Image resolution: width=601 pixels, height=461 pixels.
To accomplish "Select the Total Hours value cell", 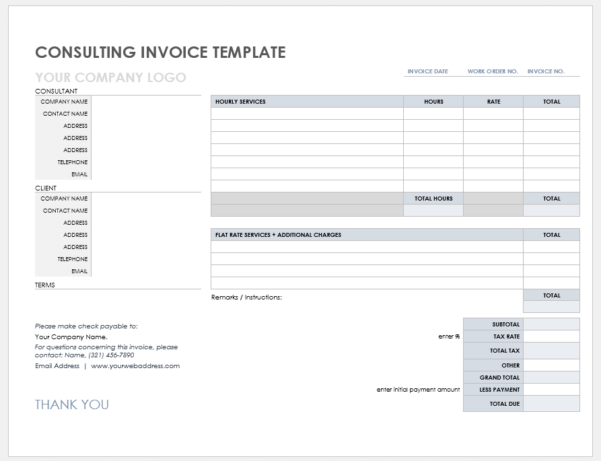I will (433, 211).
